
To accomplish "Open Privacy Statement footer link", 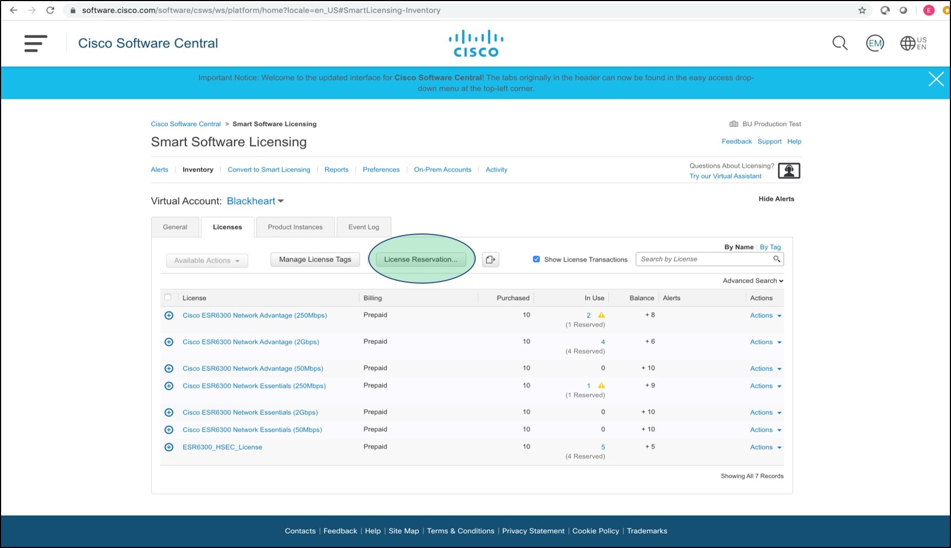I will coord(533,531).
